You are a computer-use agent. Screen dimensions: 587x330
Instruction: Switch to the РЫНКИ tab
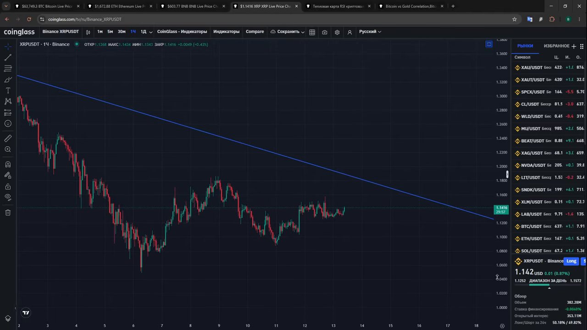click(x=525, y=46)
